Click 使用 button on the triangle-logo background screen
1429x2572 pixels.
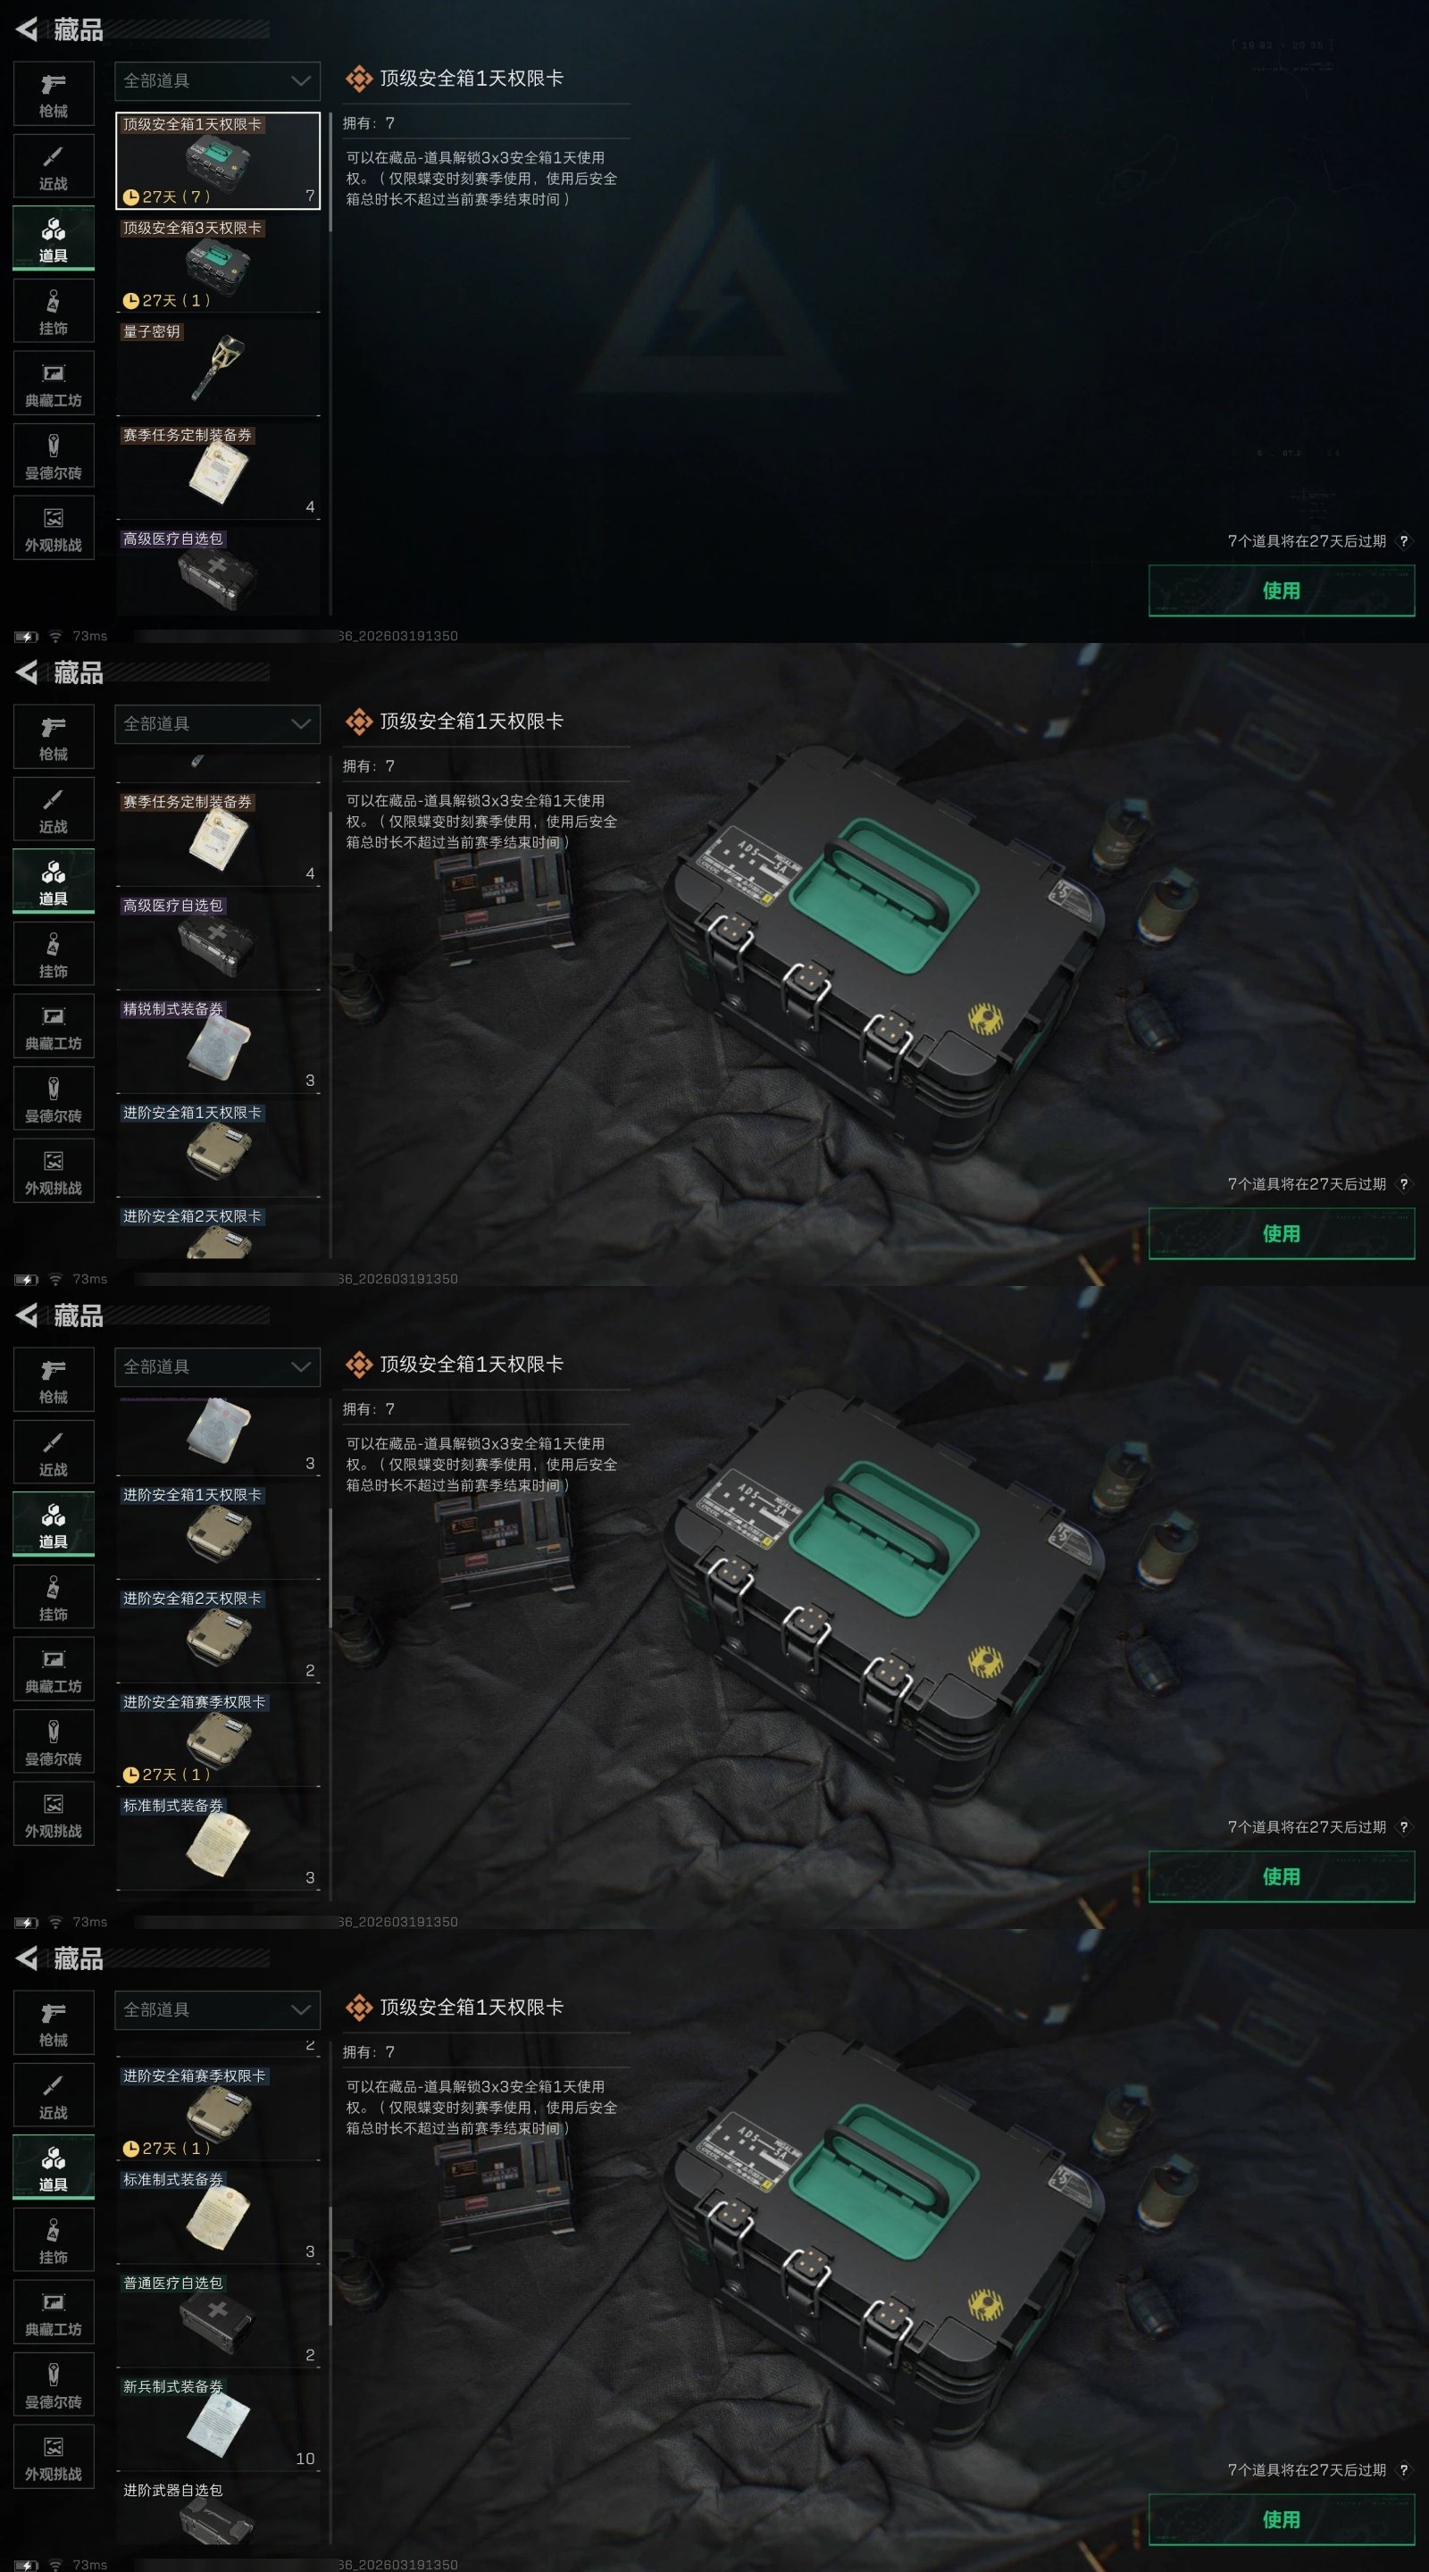pos(1282,590)
